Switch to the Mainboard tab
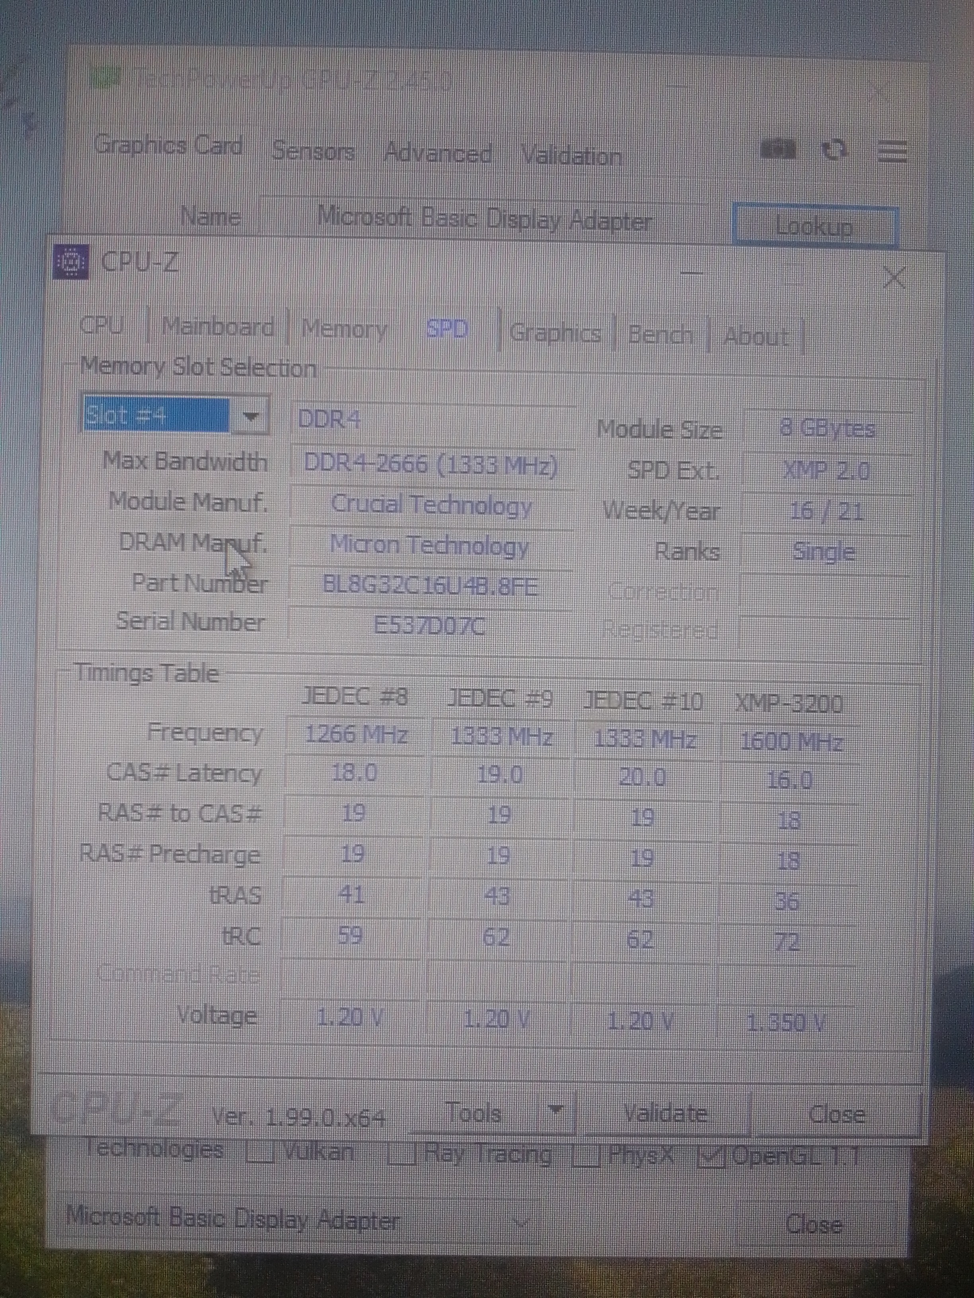Viewport: 974px width, 1298px height. point(217,326)
